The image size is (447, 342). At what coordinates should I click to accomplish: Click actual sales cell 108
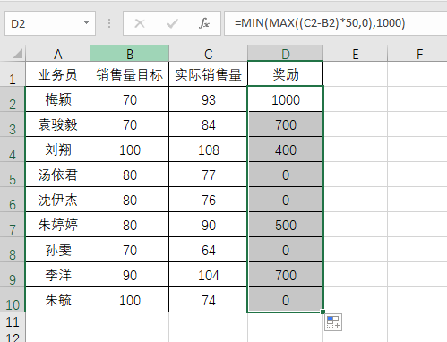pos(209,150)
